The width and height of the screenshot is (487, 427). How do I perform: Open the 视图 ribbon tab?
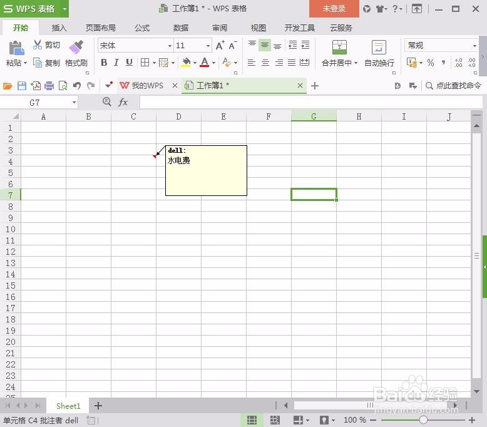(x=259, y=28)
